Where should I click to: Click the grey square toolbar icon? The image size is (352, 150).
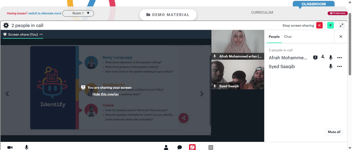pyautogui.click(x=210, y=147)
